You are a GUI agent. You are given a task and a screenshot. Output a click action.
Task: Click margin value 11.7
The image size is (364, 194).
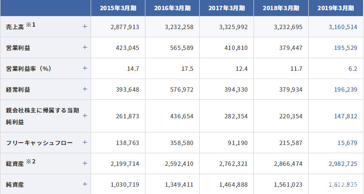click(296, 69)
